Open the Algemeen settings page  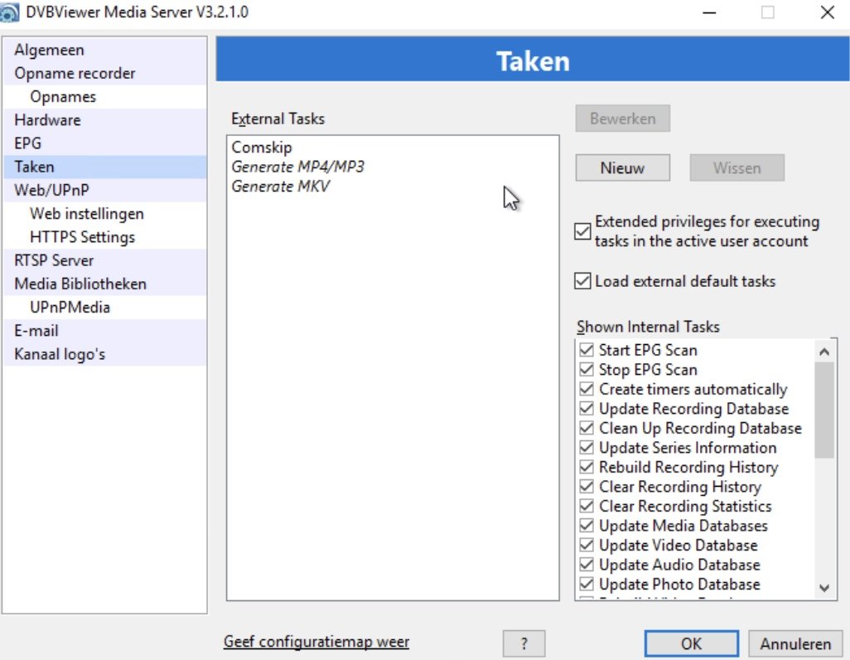tap(49, 50)
